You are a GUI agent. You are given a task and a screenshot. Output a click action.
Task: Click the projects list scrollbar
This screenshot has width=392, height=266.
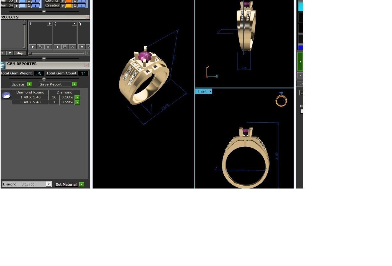click(24, 34)
